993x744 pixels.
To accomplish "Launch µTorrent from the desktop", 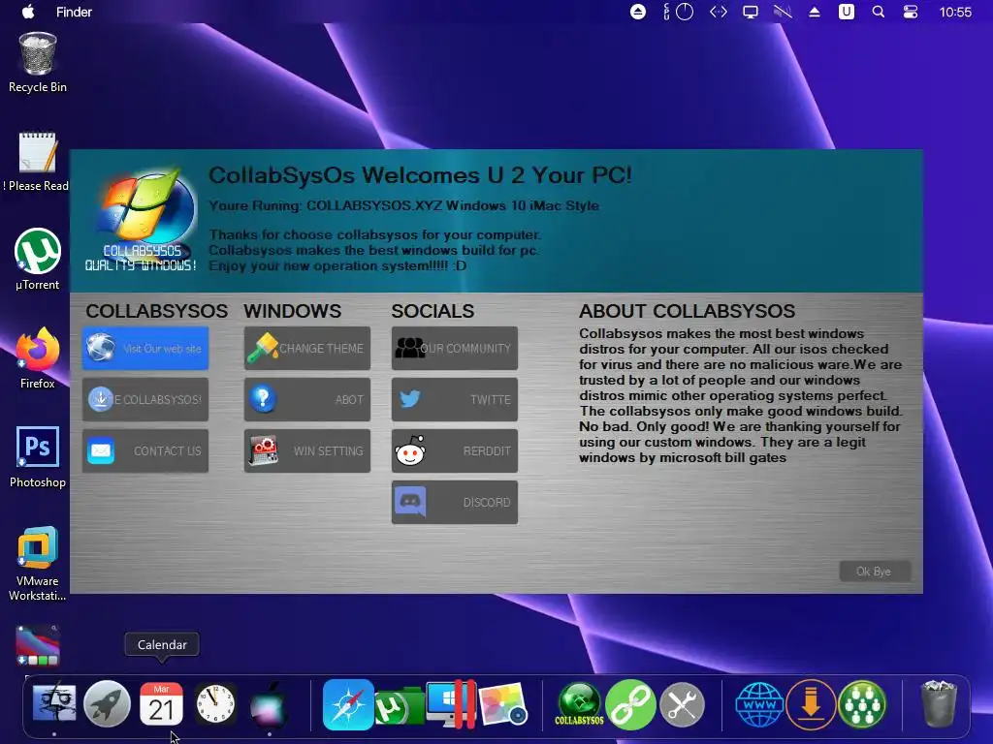I will point(38,260).
